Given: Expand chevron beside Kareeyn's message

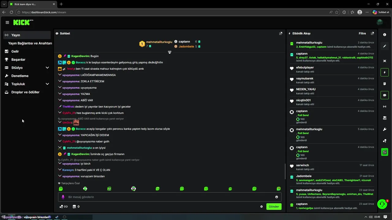Looking at the screenshot, I should (x=60, y=169).
